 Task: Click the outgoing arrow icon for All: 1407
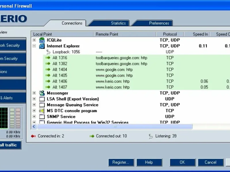click(48, 87)
